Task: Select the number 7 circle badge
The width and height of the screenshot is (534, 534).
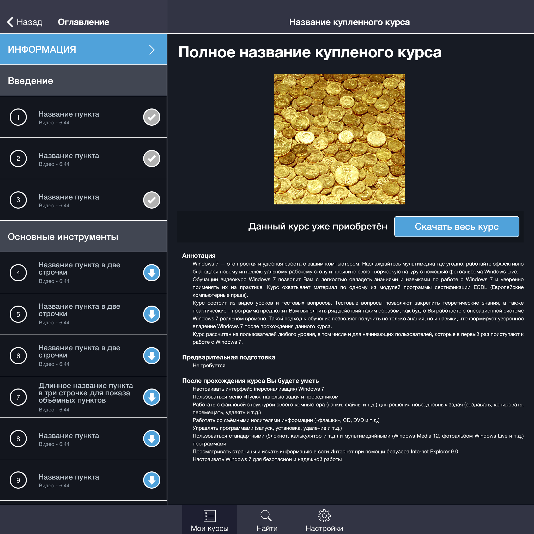Action: pyautogui.click(x=18, y=397)
